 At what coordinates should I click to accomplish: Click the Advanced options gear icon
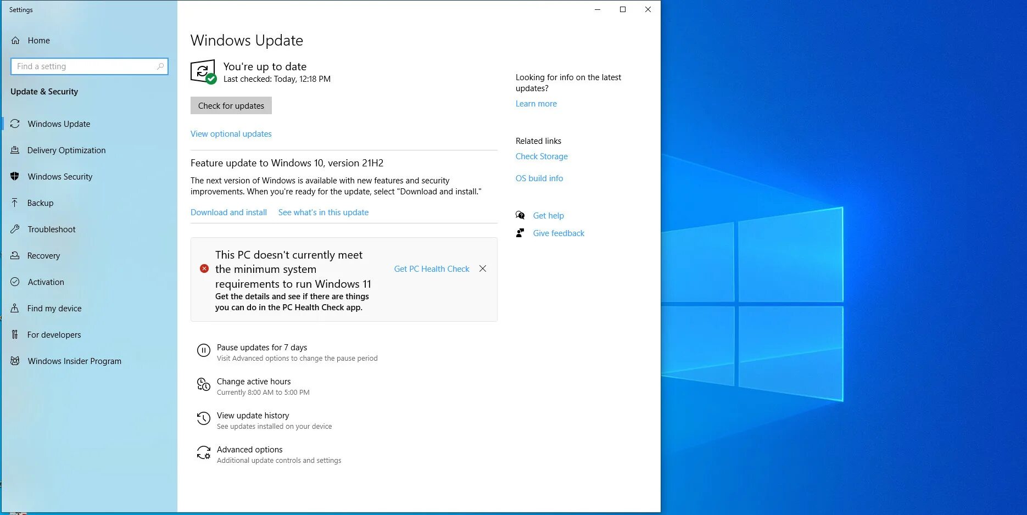point(204,452)
